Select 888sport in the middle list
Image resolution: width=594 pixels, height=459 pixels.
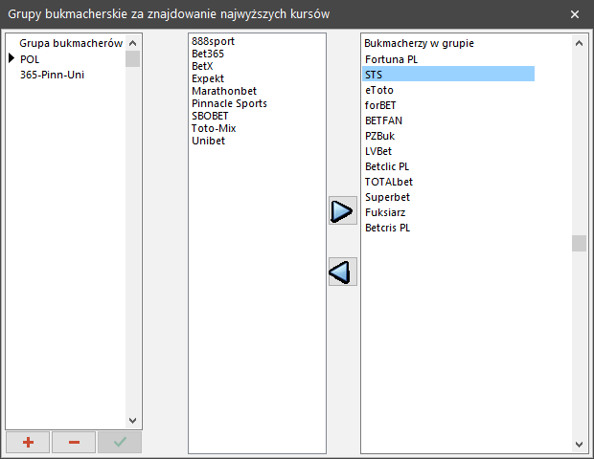(x=213, y=41)
